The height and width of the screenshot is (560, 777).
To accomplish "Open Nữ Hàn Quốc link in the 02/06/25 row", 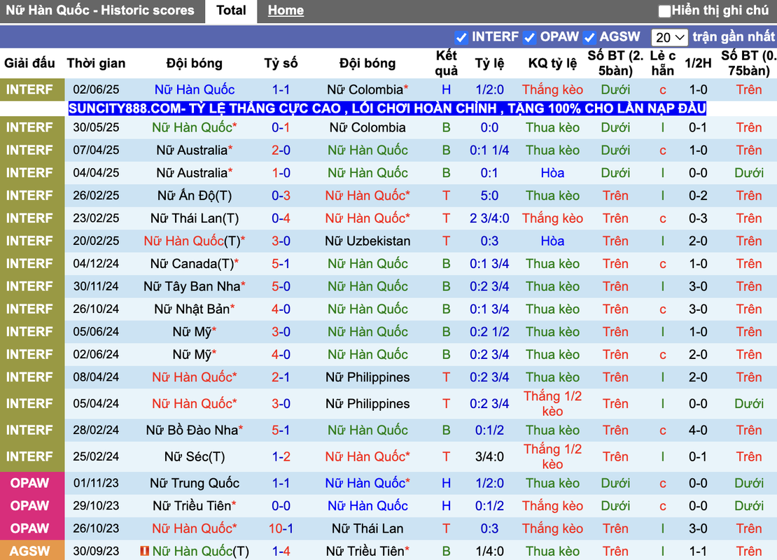I will [195, 90].
